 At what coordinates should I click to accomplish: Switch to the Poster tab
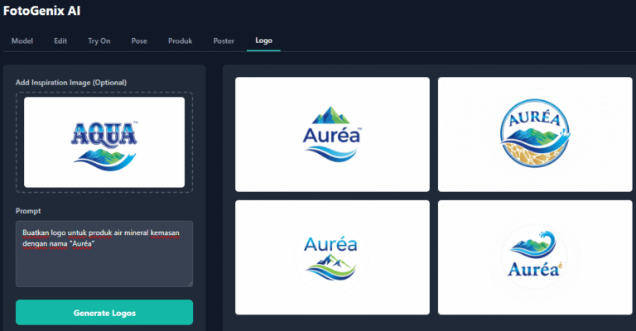coord(224,41)
